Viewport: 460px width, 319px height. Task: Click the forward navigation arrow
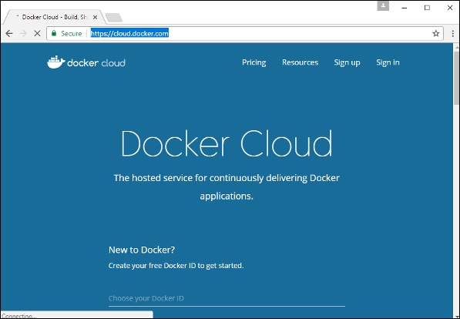click(x=23, y=33)
